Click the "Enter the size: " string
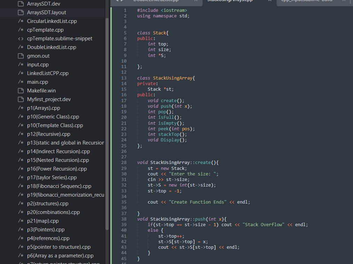The image size is (353, 264). [193, 174]
